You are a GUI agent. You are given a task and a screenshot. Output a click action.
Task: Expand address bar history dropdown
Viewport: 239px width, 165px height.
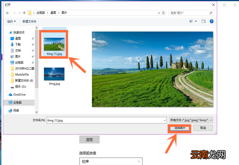[x=159, y=13]
